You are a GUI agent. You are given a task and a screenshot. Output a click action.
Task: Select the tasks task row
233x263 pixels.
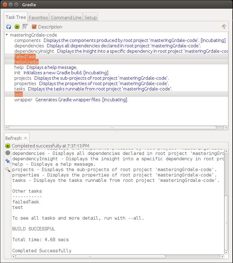[x=20, y=89]
